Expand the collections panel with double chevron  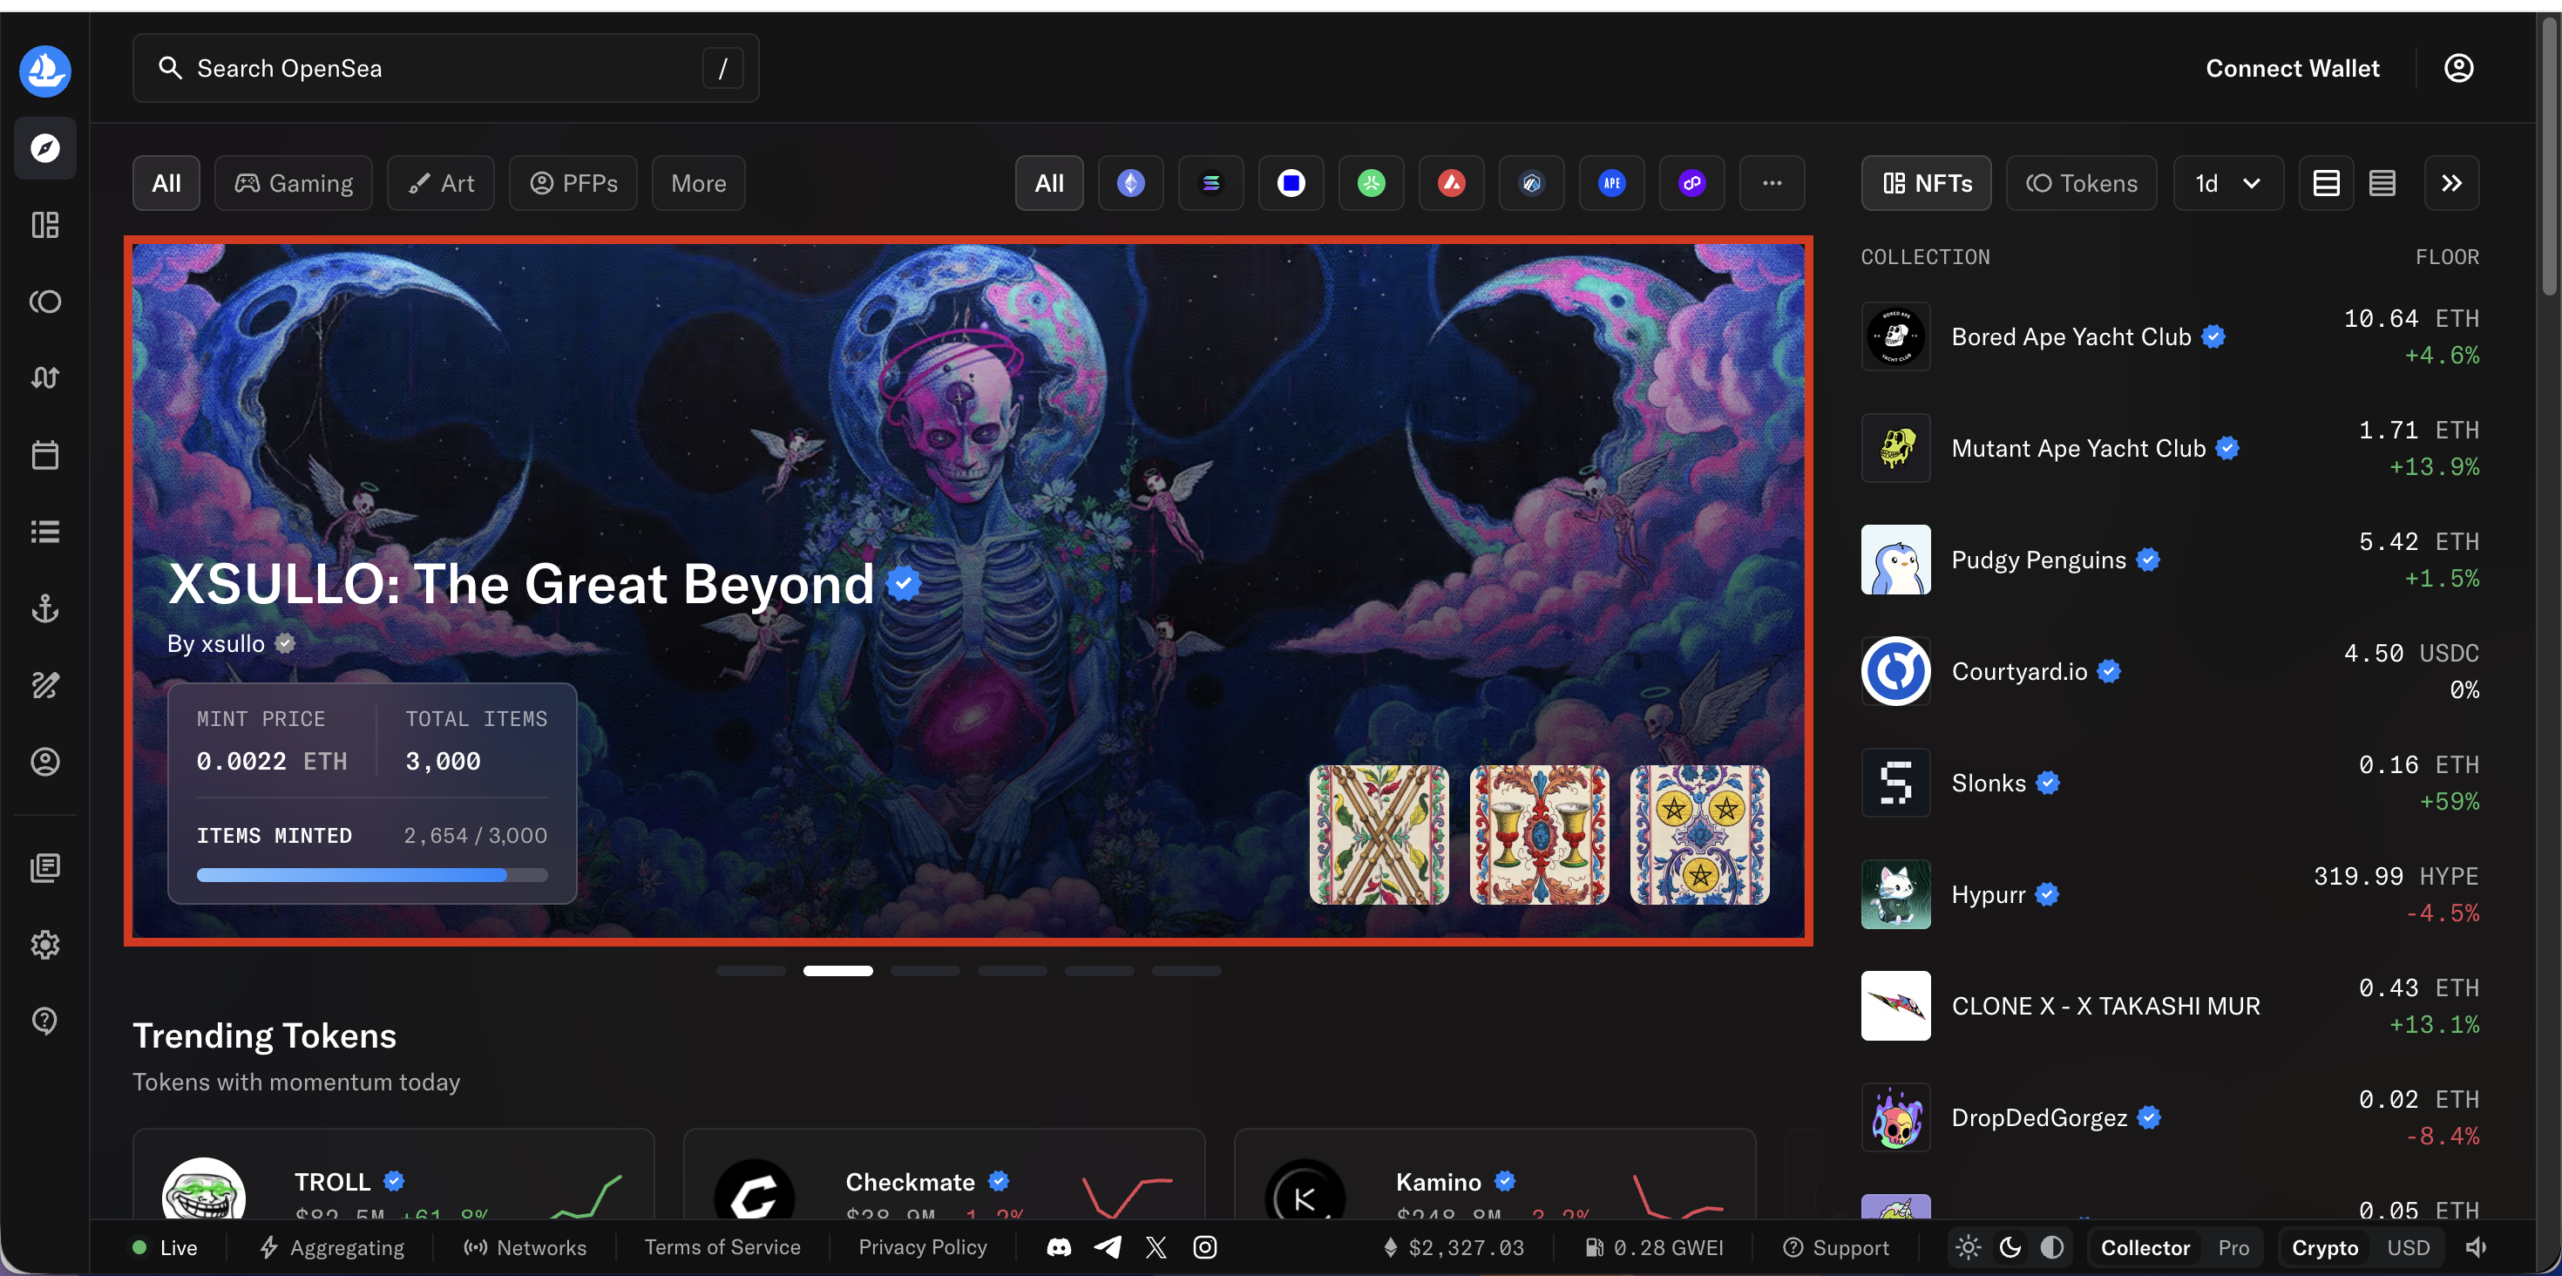(x=2451, y=183)
